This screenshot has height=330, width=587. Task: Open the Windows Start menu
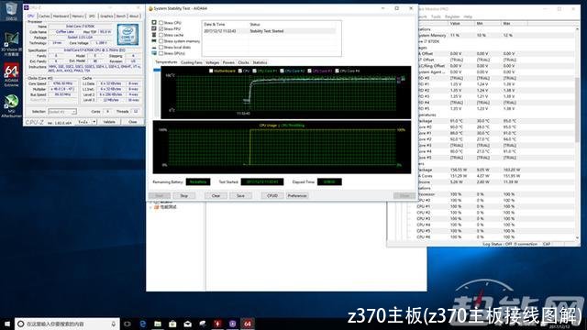[x=6, y=324]
